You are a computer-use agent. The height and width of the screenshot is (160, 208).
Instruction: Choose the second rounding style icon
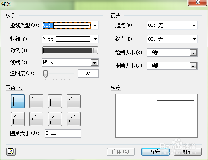click(36, 101)
